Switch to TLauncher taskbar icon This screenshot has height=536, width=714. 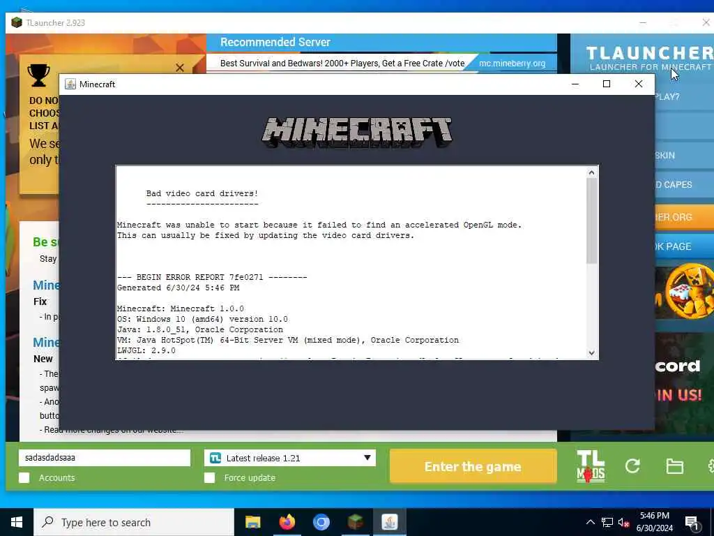pos(355,522)
